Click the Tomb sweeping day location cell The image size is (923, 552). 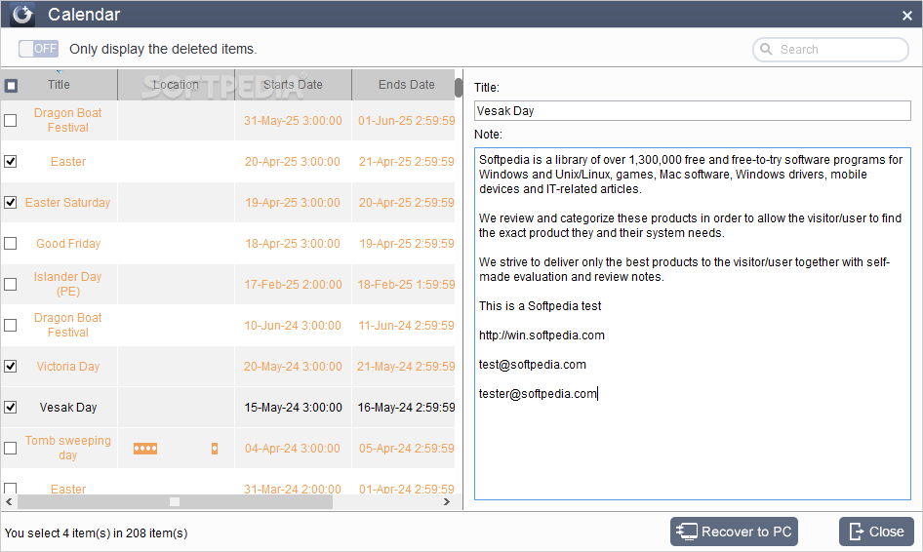tap(176, 449)
